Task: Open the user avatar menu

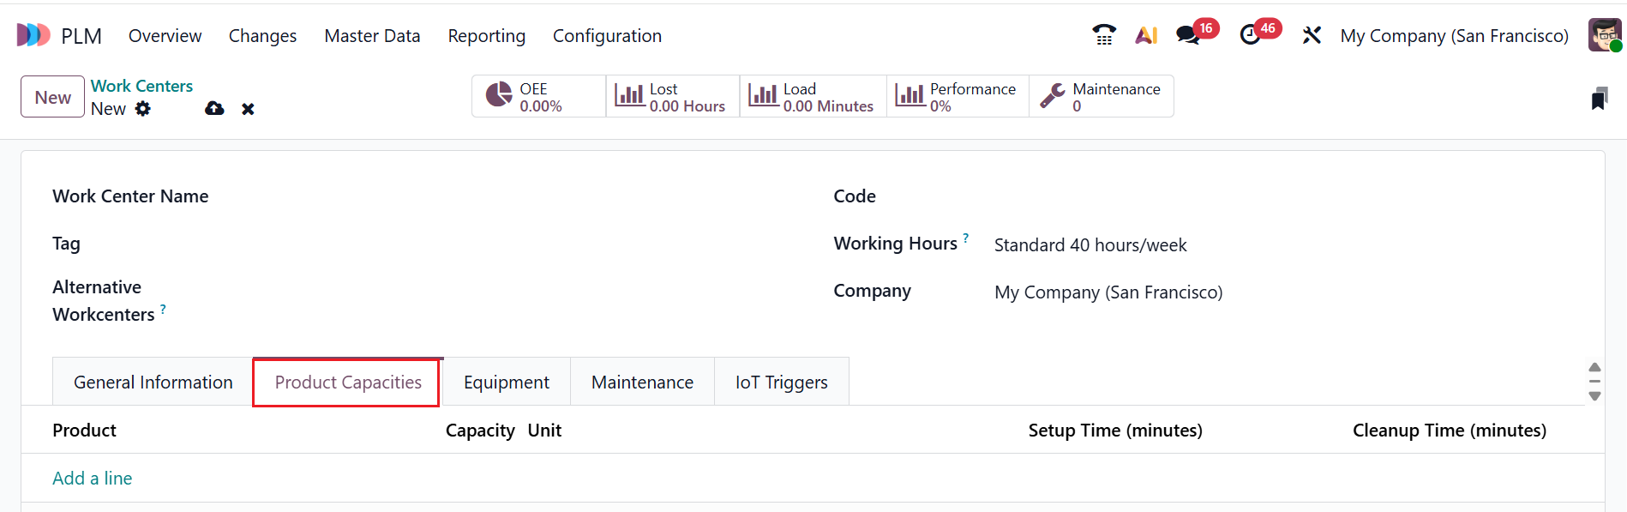Action: click(1604, 35)
